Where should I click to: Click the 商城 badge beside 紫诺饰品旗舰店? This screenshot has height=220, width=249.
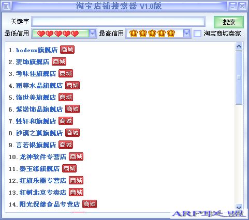click(x=72, y=109)
